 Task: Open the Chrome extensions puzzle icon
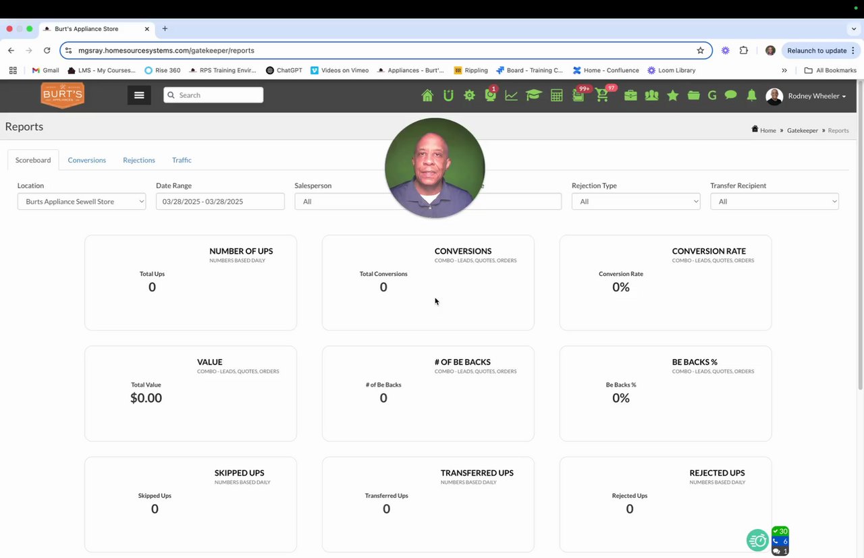[x=744, y=51]
